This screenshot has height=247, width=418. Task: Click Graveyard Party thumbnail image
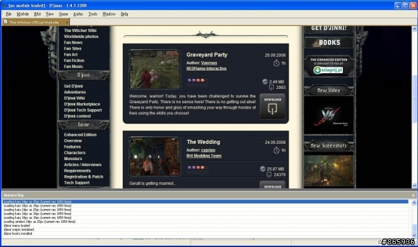pyautogui.click(x=155, y=69)
